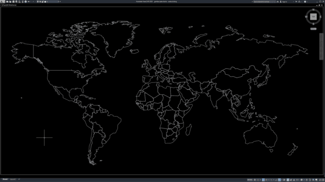Add a new layout with plus tab
Image resolution: width=325 pixels, height=182 pixels.
click(19, 179)
